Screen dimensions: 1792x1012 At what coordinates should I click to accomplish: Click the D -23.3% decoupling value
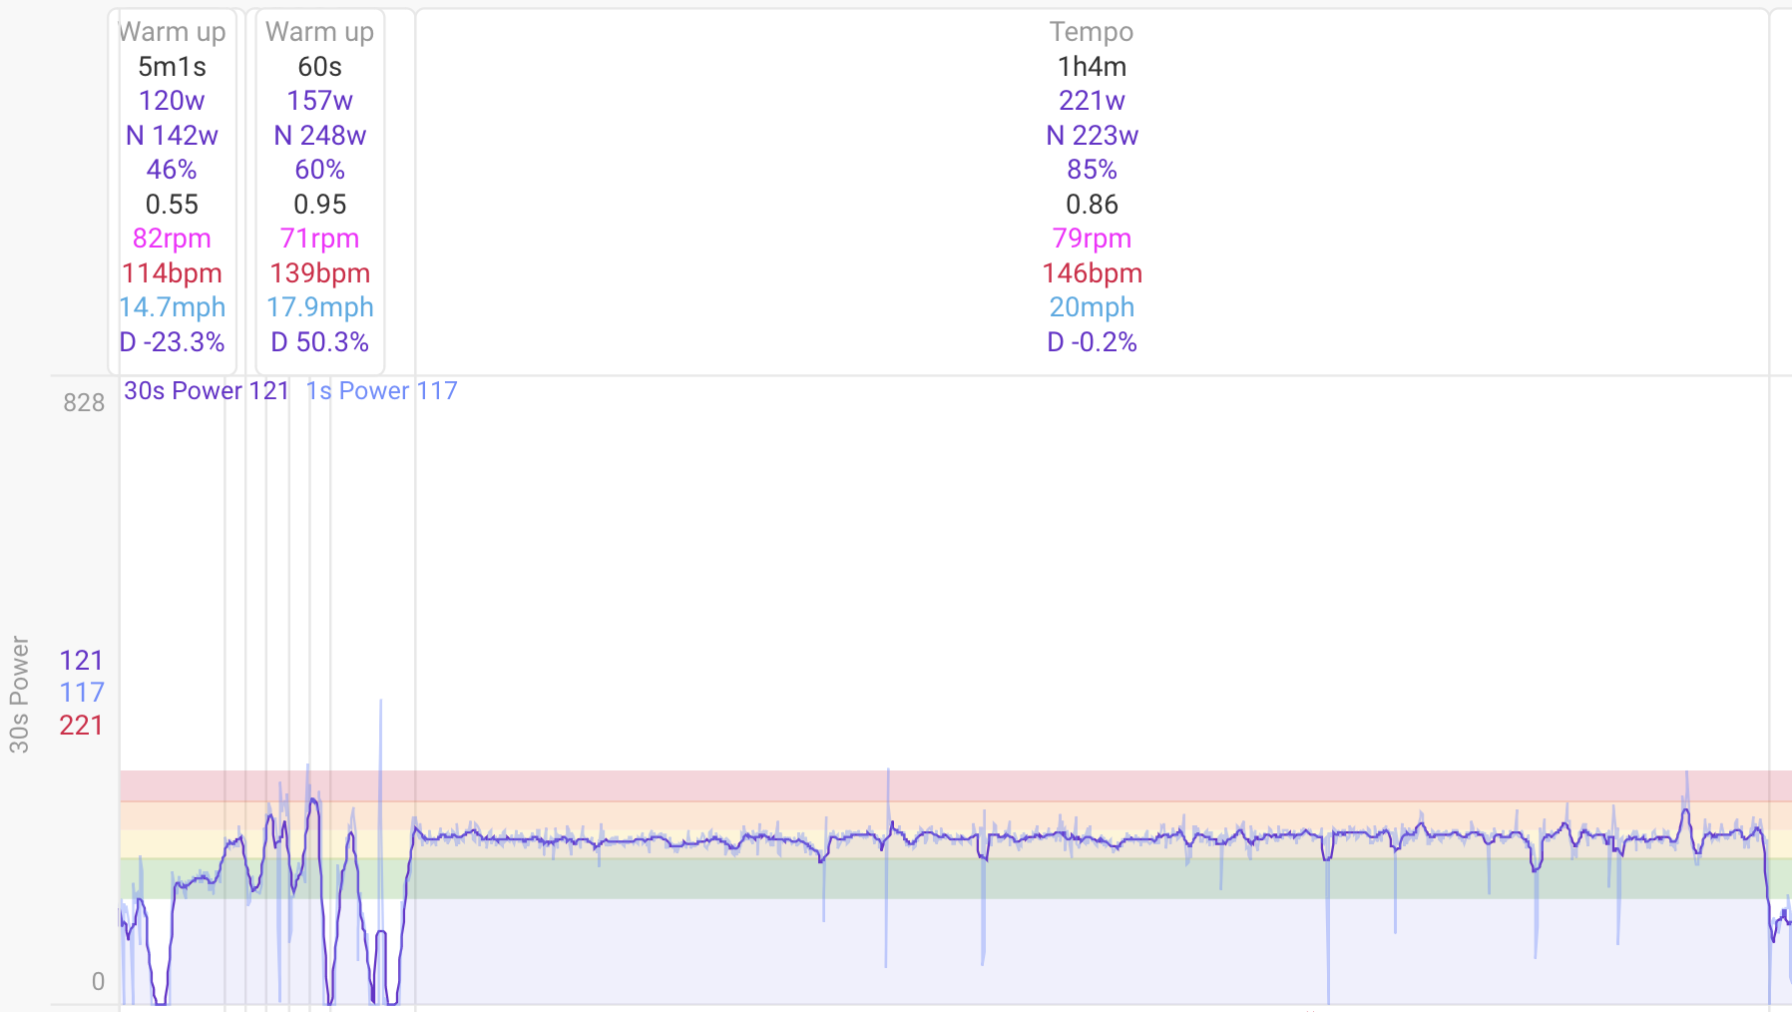click(172, 342)
